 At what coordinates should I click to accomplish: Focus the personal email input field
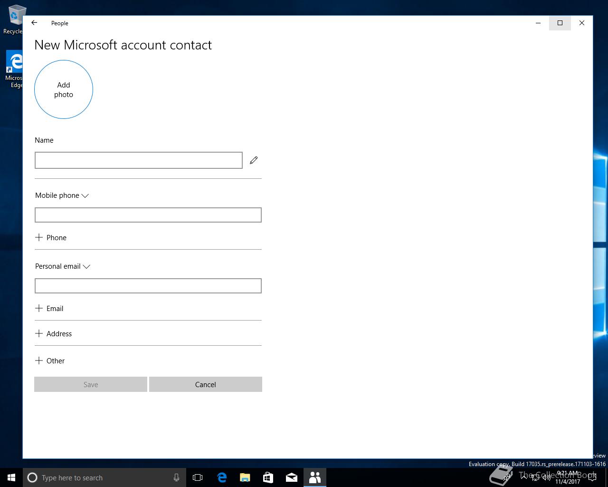tap(148, 286)
